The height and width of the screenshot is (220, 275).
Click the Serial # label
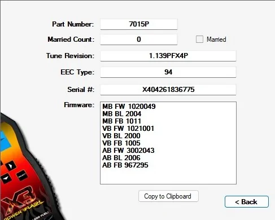coord(81,90)
